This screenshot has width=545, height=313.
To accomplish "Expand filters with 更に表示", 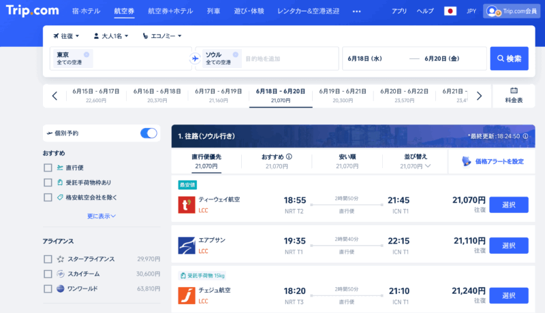I will tap(101, 216).
